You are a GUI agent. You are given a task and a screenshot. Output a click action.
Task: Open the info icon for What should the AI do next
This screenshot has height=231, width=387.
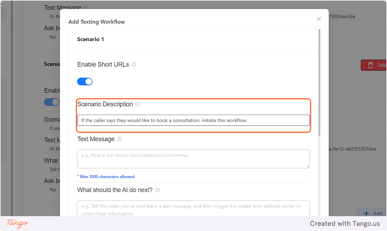coord(157,190)
